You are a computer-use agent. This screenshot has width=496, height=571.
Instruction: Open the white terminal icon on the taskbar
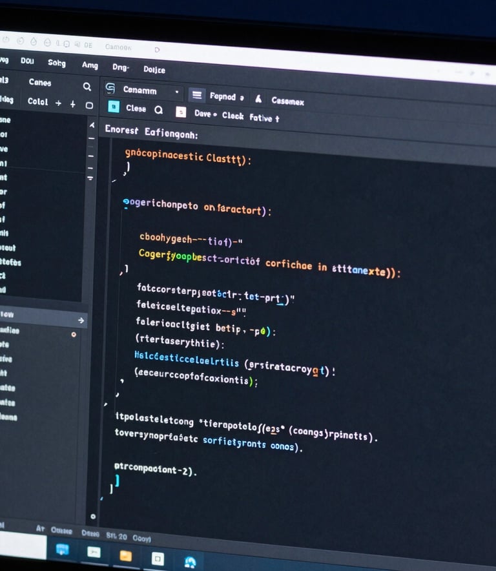94,552
